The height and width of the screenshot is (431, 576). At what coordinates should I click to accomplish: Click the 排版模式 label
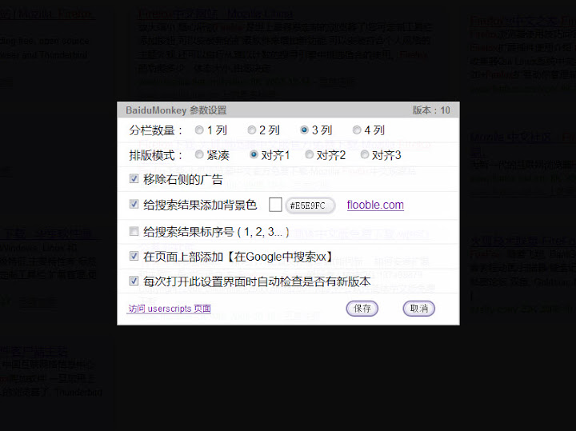coord(156,155)
